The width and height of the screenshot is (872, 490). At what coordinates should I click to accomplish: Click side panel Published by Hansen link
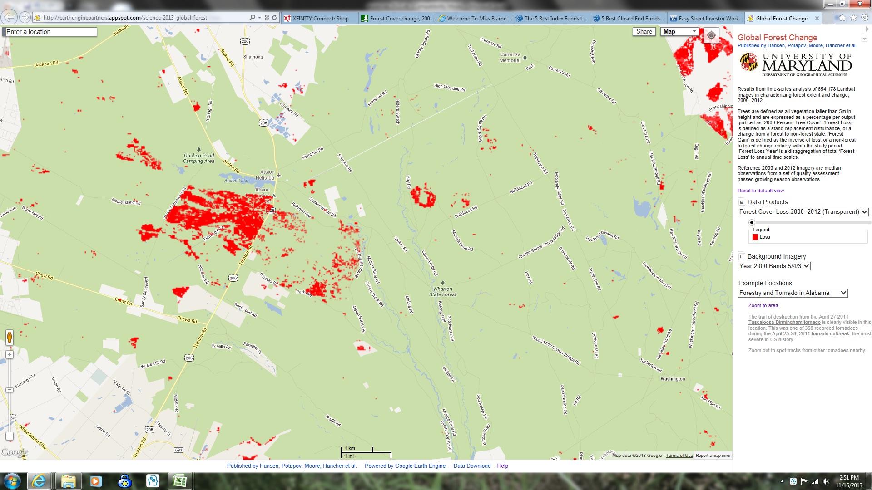tap(797, 45)
